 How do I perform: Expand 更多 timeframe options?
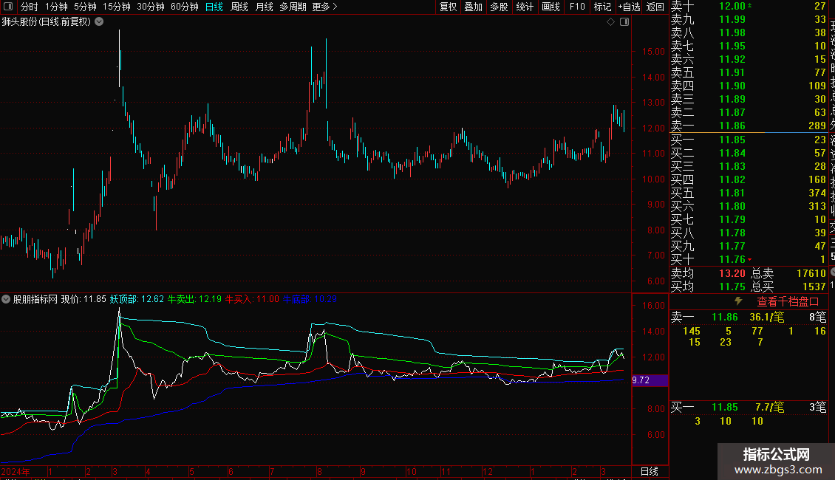[x=325, y=7]
